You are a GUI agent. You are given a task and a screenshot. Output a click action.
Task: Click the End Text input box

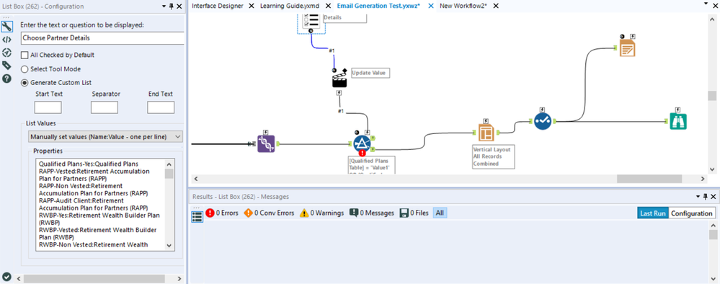[161, 107]
